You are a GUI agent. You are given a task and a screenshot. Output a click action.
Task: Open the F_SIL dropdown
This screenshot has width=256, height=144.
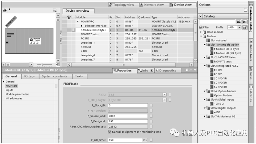pos(165,94)
